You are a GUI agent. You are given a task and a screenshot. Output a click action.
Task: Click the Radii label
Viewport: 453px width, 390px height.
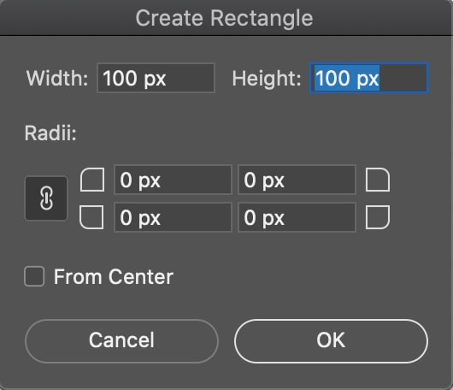[50, 133]
